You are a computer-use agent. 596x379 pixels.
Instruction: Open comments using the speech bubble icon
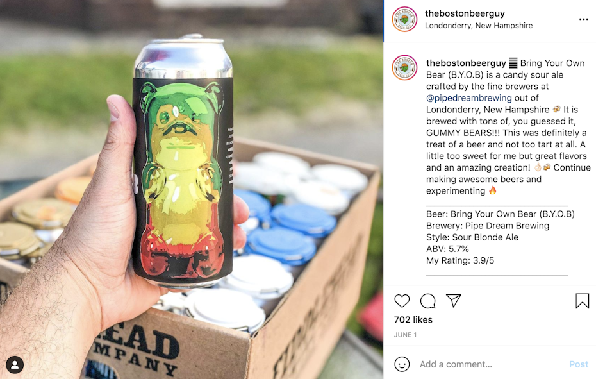(427, 301)
